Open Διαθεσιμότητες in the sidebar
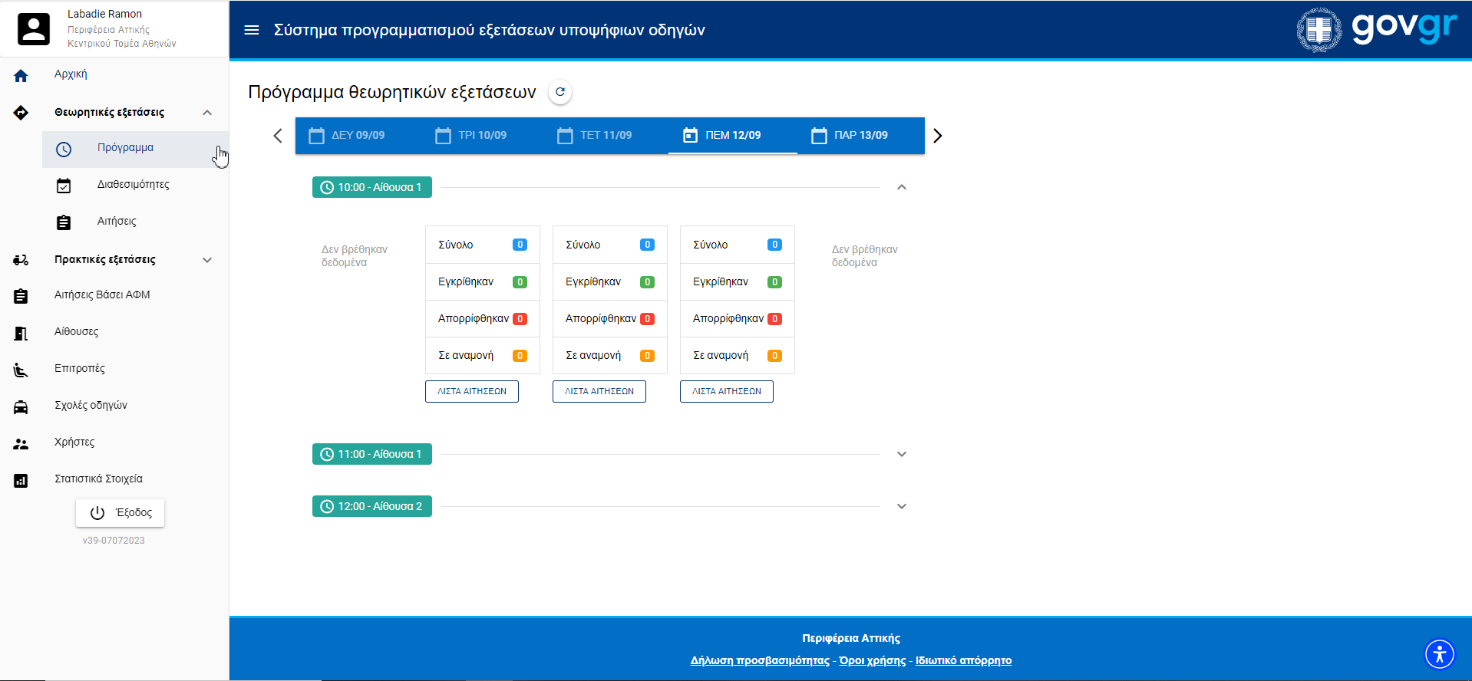Screen dimensions: 1472x681 click(133, 185)
